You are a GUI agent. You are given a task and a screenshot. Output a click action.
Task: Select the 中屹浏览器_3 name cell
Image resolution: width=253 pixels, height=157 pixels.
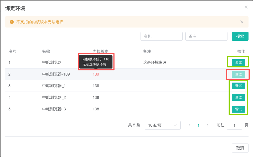click(54, 109)
